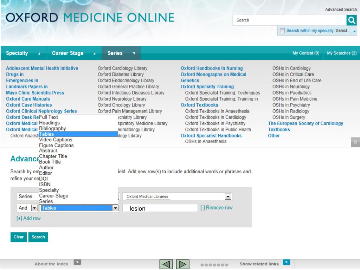Screen dimensions: 360x270
Task: Click the Advanced Search link
Action: (x=341, y=9)
